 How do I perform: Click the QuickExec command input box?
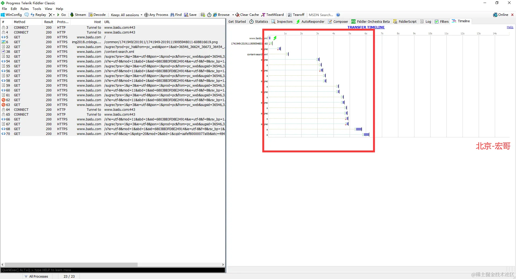coord(113,270)
